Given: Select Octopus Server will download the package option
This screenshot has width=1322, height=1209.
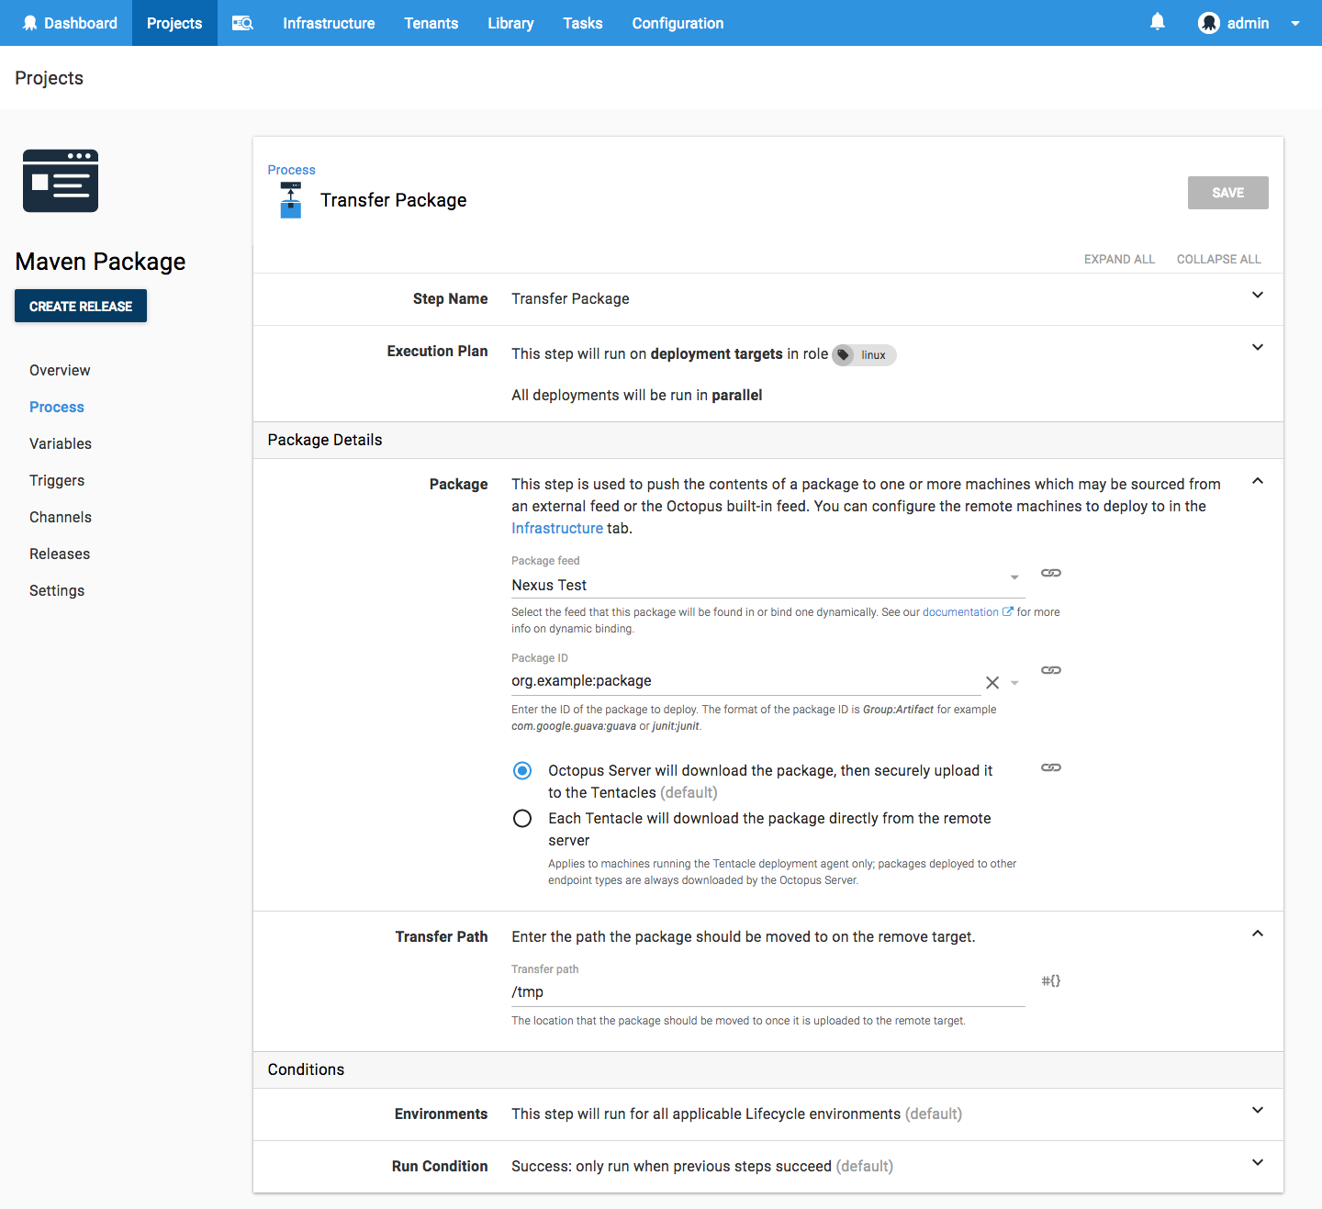Looking at the screenshot, I should (x=522, y=771).
